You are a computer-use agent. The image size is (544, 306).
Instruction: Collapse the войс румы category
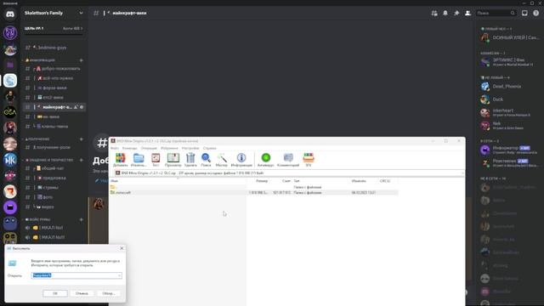pyautogui.click(x=37, y=219)
